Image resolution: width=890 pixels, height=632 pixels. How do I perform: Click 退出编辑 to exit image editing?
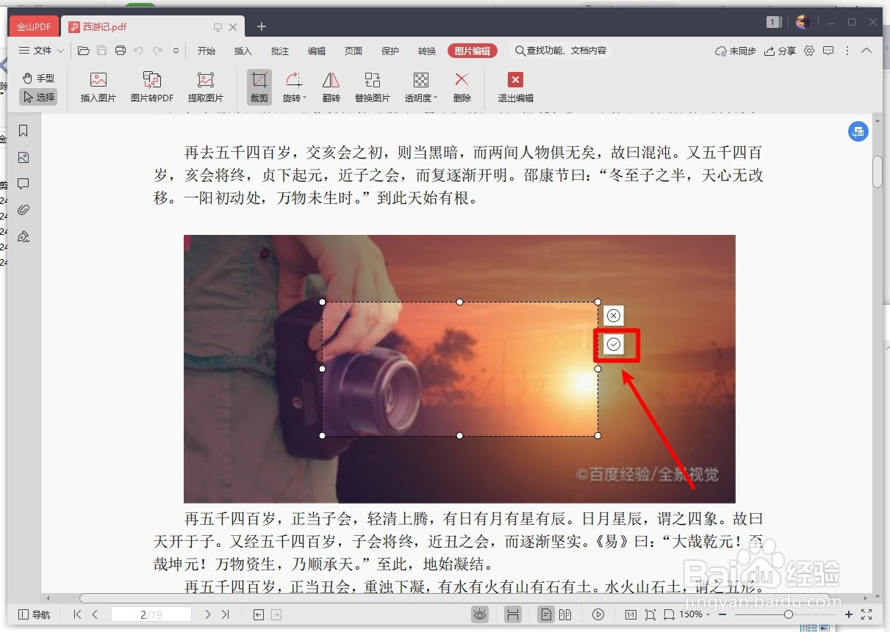point(514,86)
